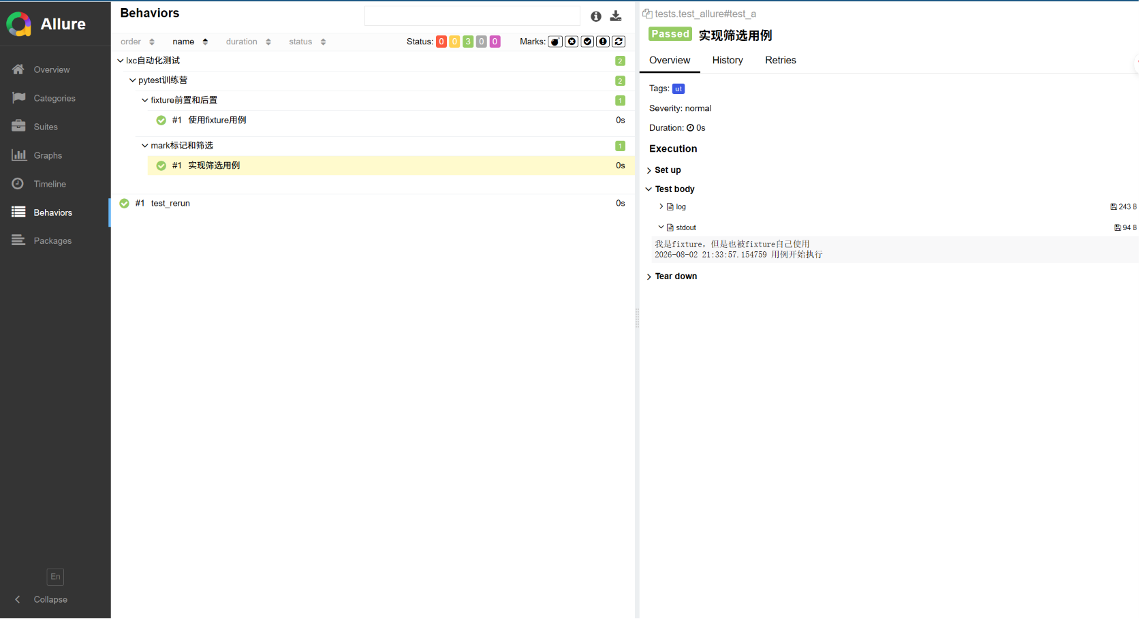
Task: Click the count badge on lxc自动化测试 row
Action: tap(620, 61)
